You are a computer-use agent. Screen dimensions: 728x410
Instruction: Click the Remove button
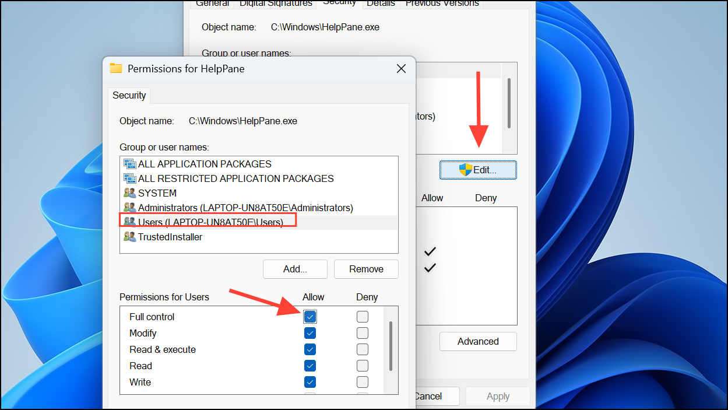tap(366, 269)
